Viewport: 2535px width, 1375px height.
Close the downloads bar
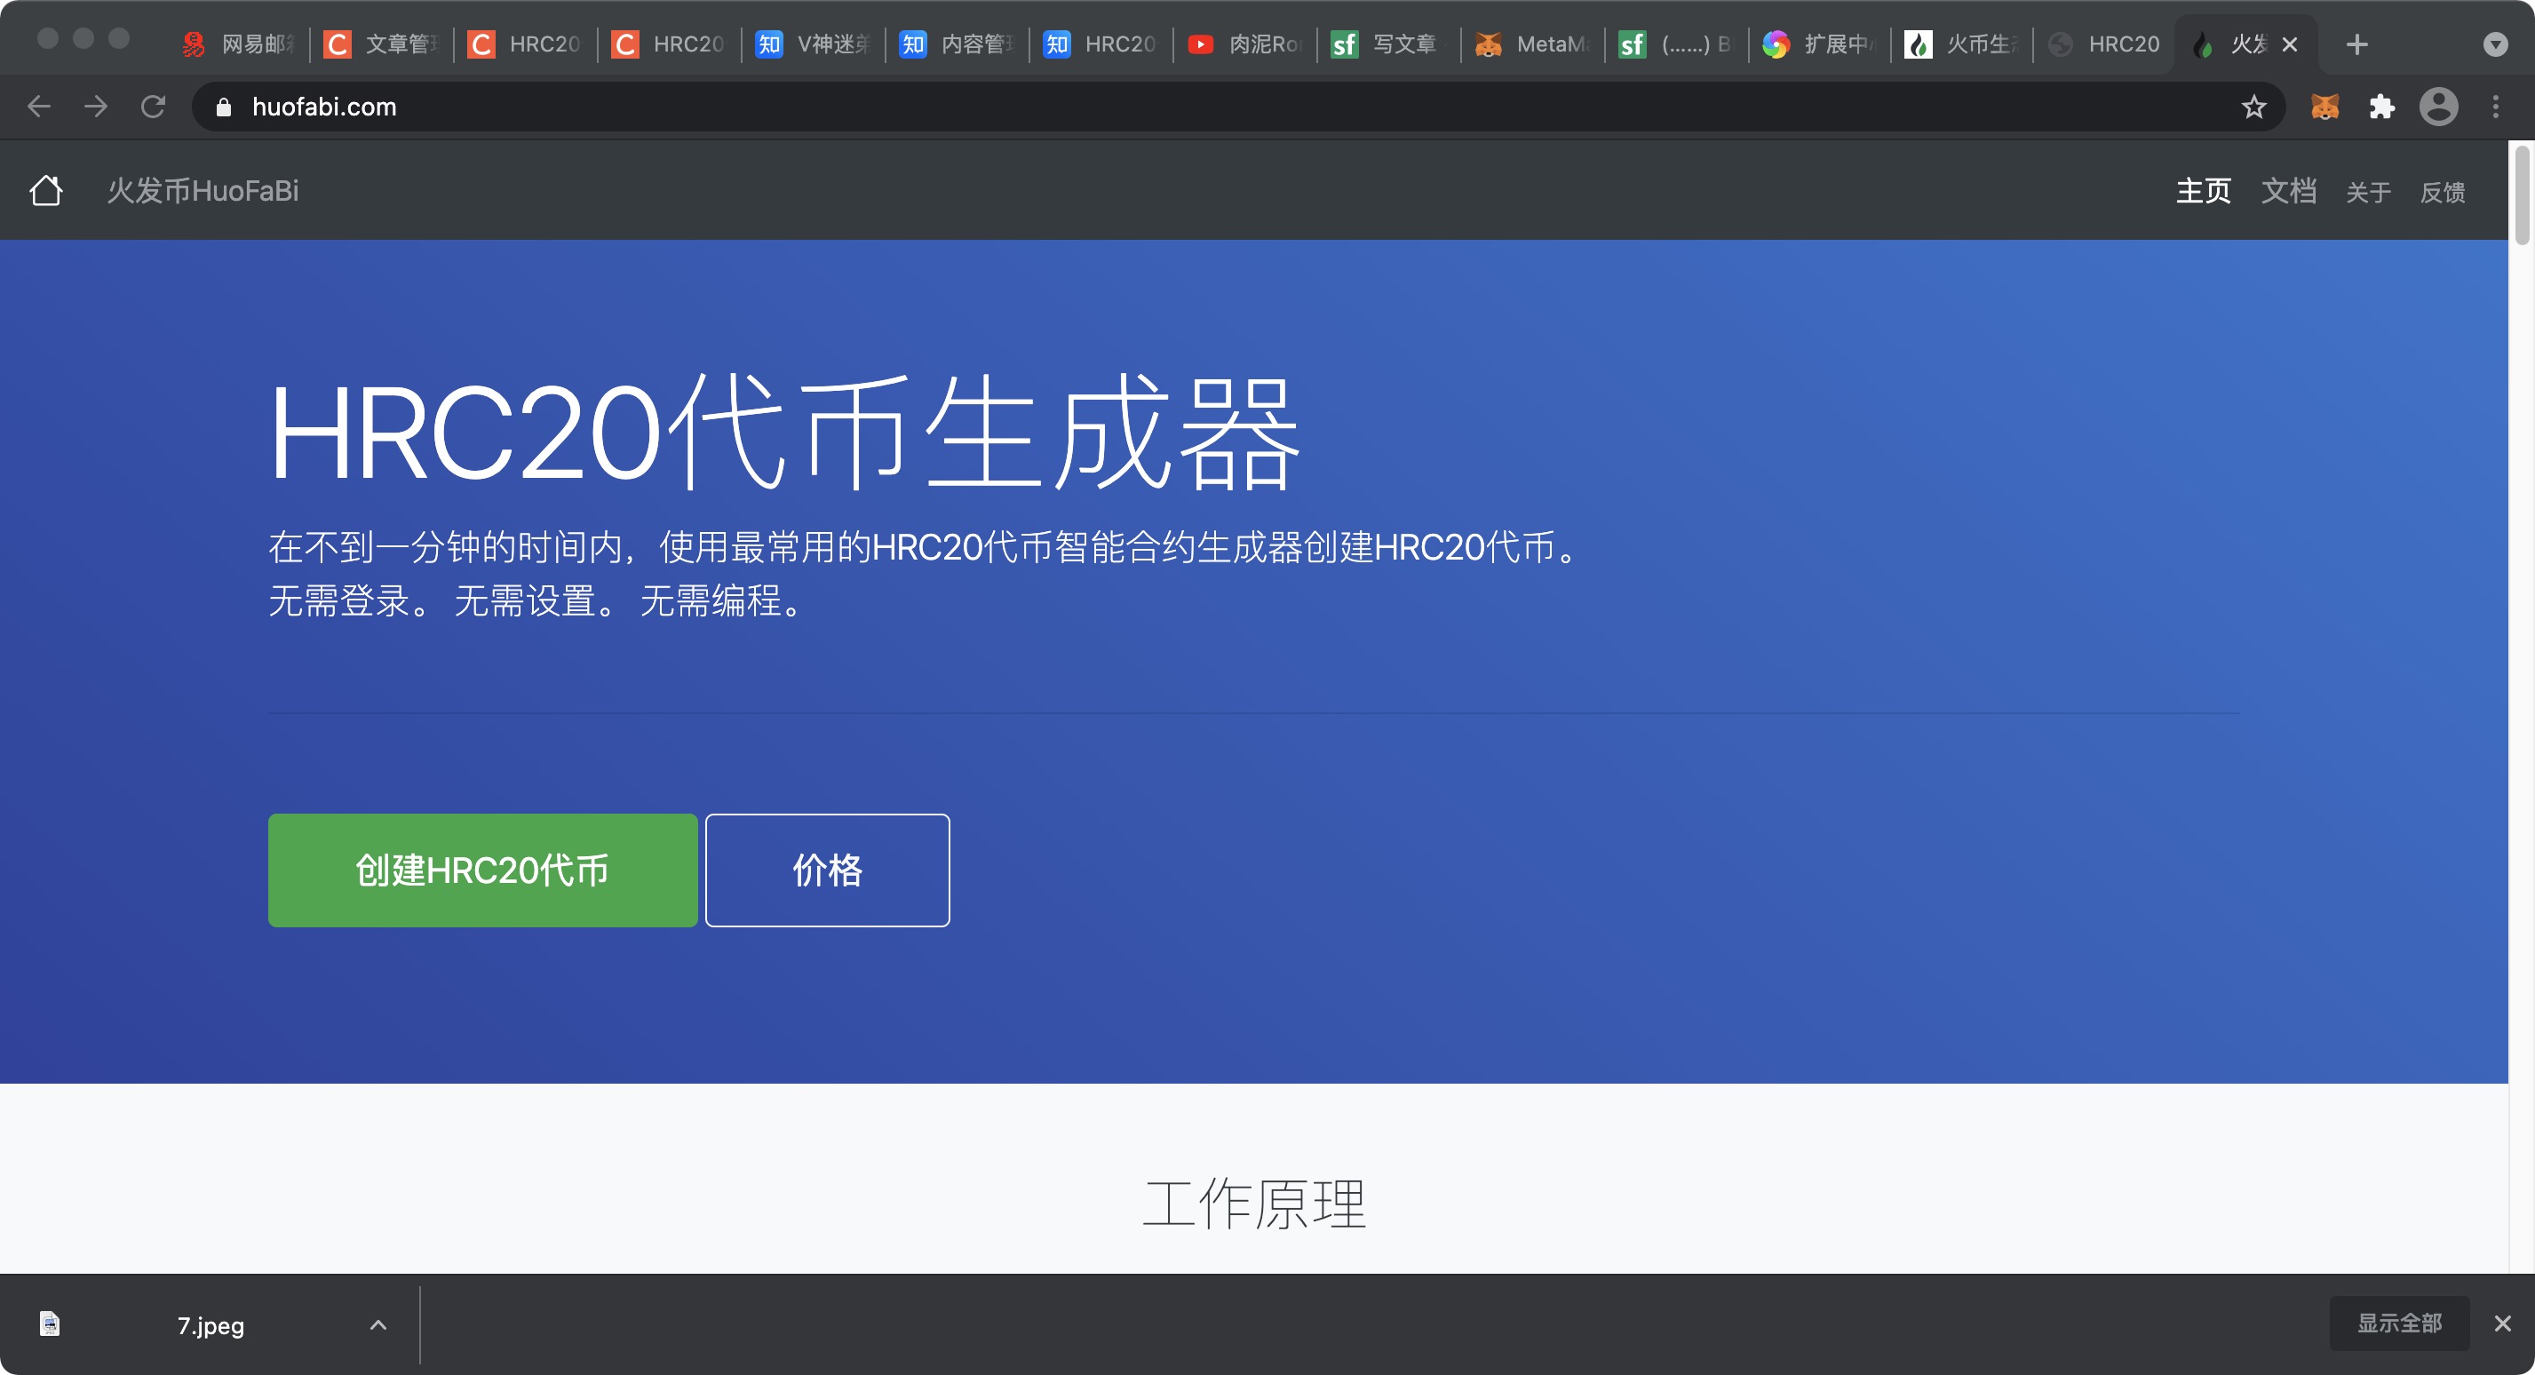point(2502,1323)
